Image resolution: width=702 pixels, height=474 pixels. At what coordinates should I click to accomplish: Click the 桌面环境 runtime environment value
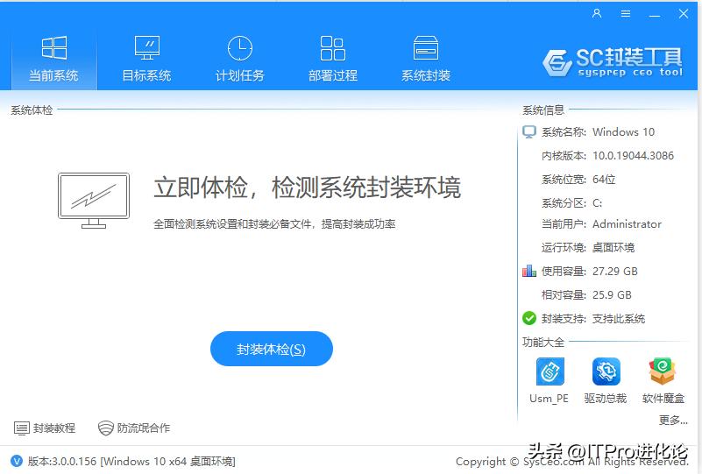point(613,248)
